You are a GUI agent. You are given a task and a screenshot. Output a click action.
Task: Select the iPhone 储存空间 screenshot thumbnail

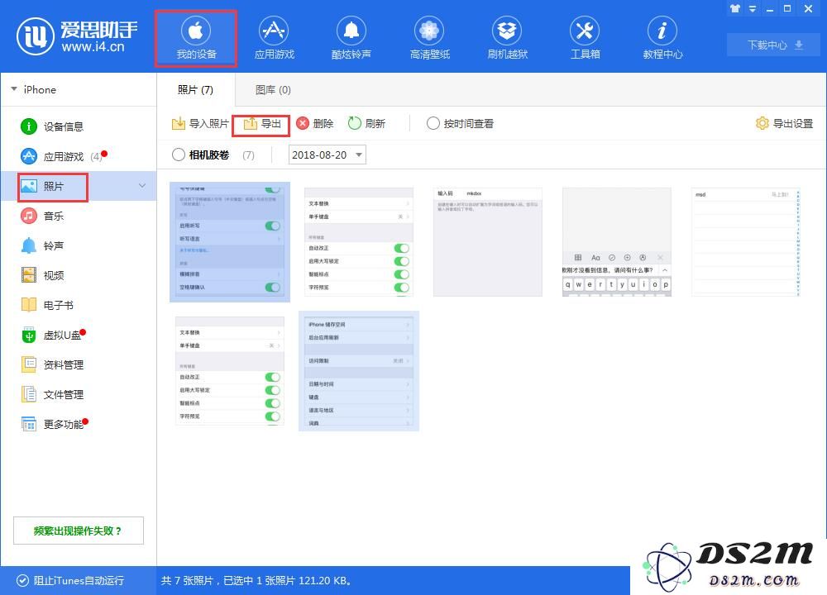click(359, 371)
